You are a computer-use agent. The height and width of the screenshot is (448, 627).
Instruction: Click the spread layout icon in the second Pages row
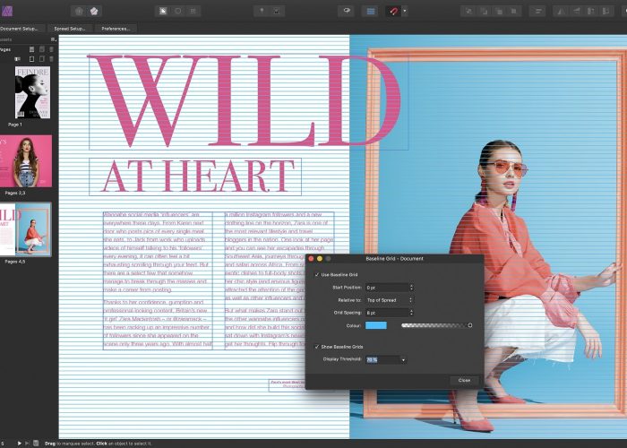[18, 59]
